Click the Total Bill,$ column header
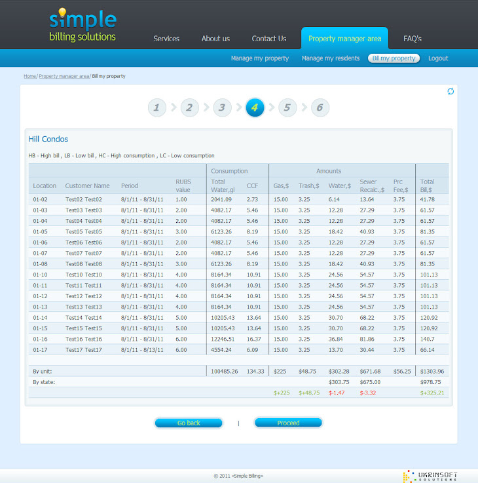 coord(427,185)
